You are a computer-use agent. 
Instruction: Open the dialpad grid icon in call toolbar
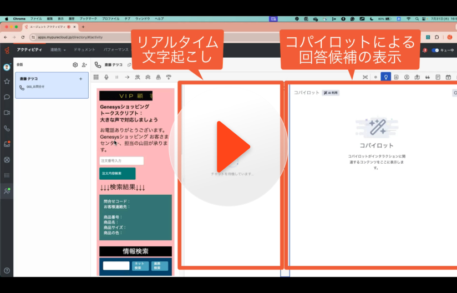click(96, 77)
